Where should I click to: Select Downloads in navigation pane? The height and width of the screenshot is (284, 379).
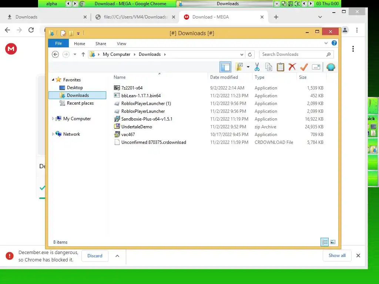(x=77, y=95)
